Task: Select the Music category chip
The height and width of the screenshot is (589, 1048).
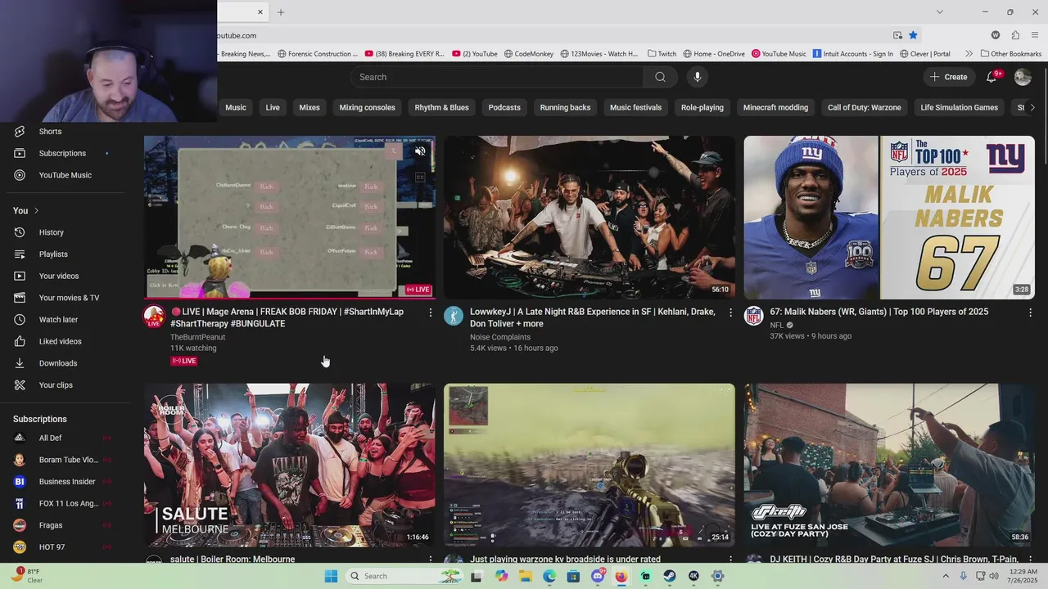Action: (x=236, y=107)
